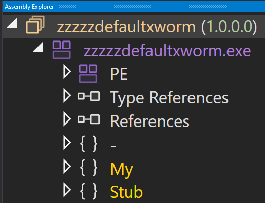Expand the Type References arrow
Image resolution: width=265 pixels, height=203 pixels.
pos(67,96)
